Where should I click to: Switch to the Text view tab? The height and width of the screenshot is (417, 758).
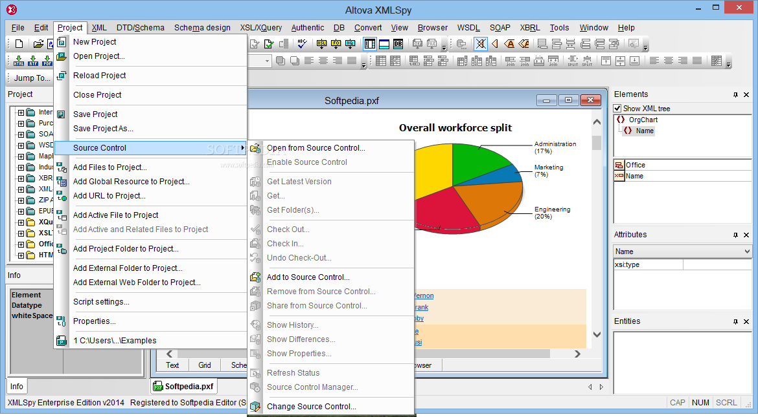coord(172,365)
